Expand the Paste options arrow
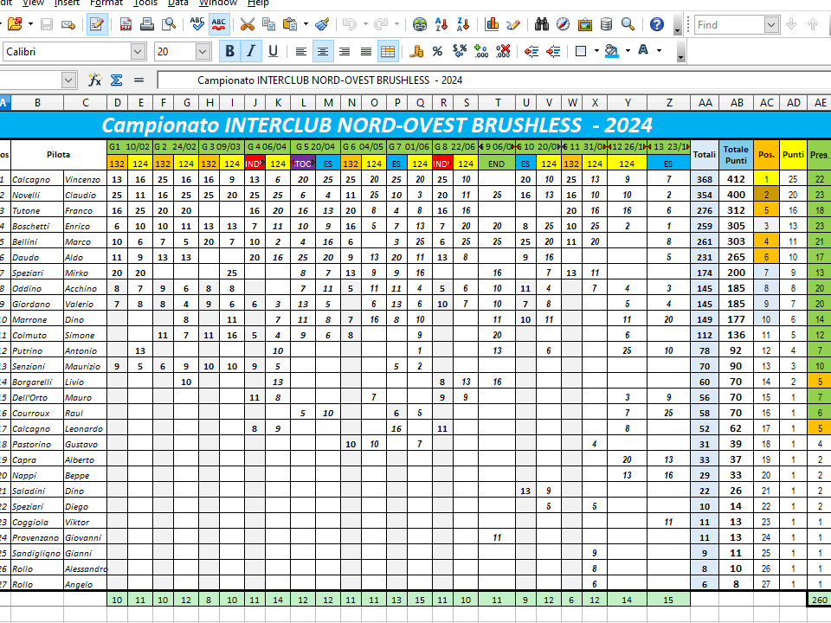The image size is (831, 623). coord(306,24)
